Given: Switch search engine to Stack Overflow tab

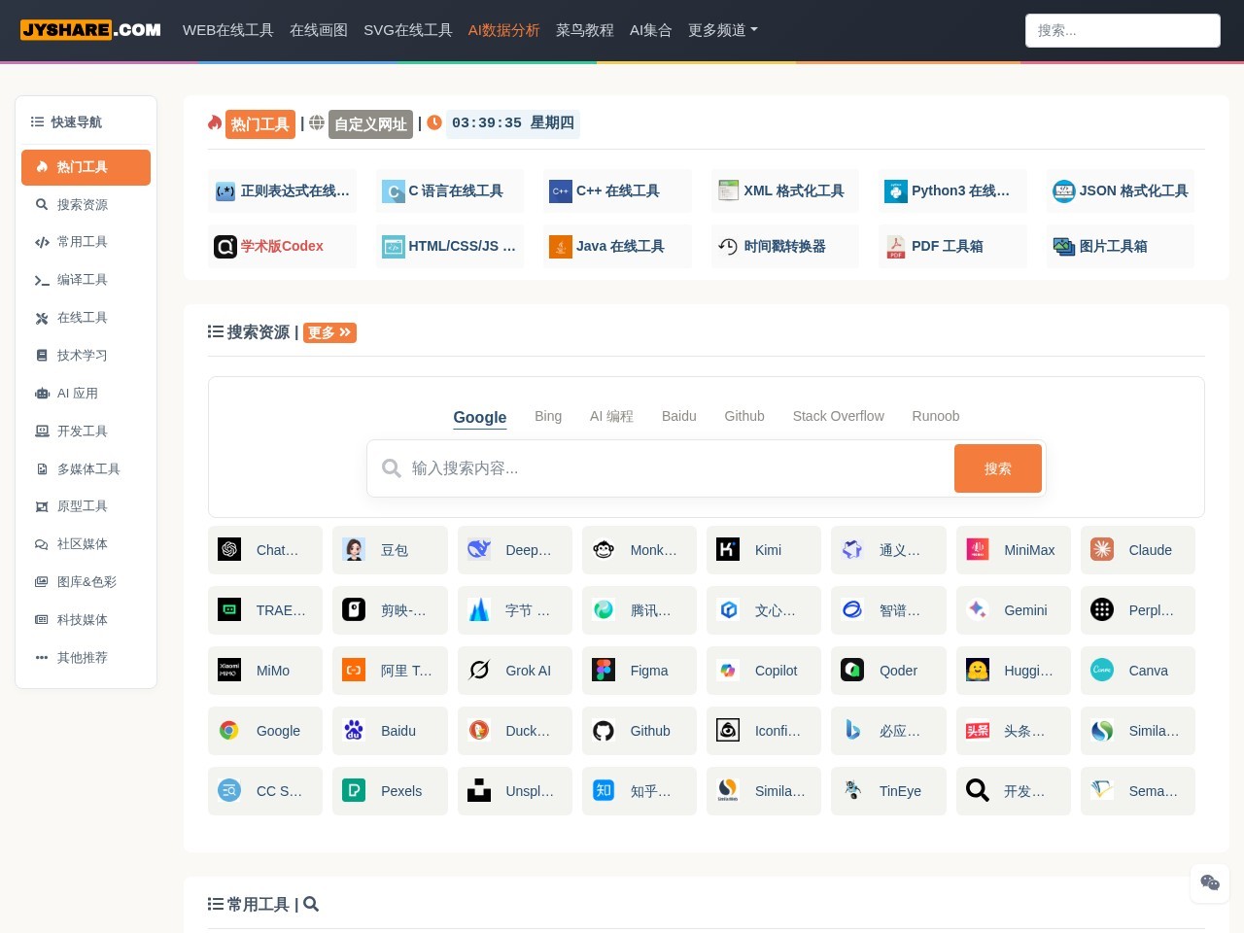Looking at the screenshot, I should coord(839,416).
